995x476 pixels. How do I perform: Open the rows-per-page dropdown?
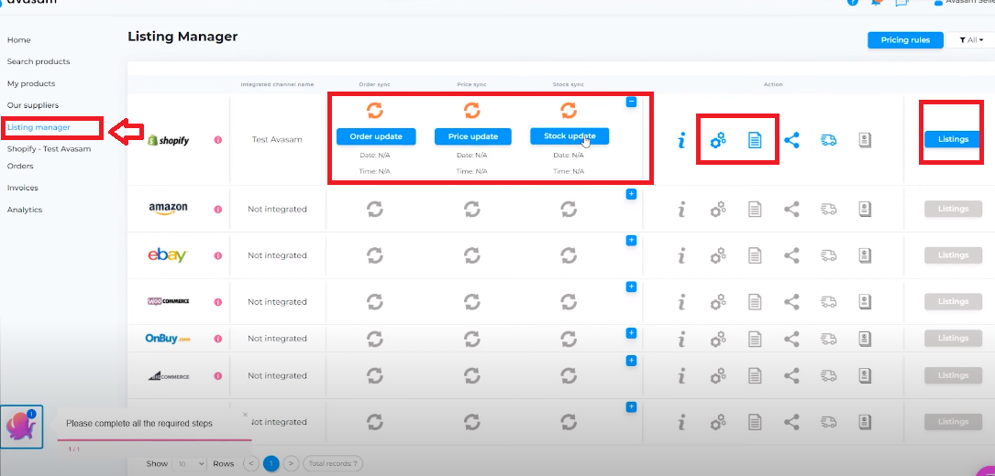pos(190,464)
